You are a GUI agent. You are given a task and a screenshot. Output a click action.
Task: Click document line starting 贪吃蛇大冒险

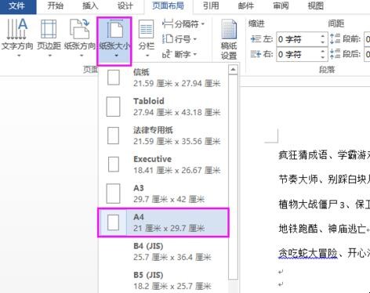[325, 253]
